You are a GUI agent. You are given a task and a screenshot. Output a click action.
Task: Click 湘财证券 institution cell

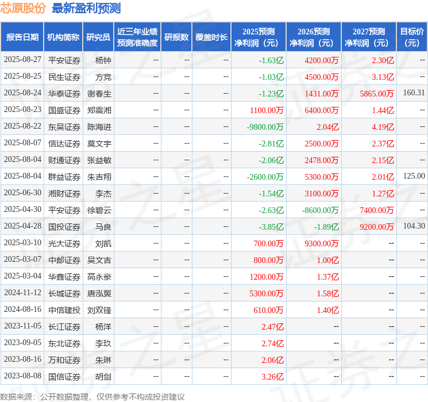coord(64,194)
